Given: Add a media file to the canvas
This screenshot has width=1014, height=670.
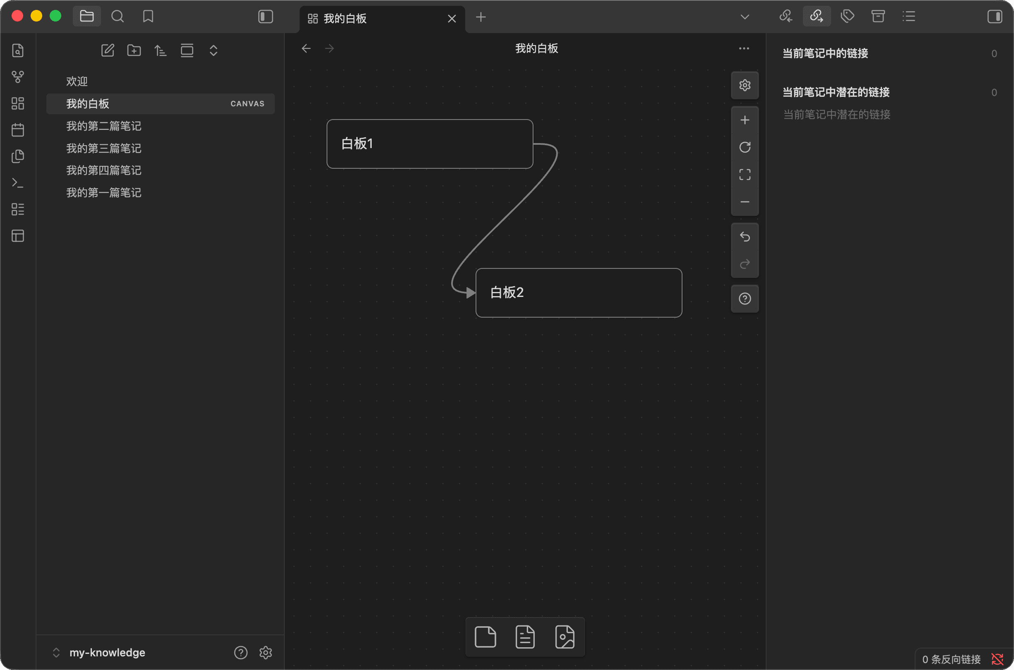Looking at the screenshot, I should [565, 637].
